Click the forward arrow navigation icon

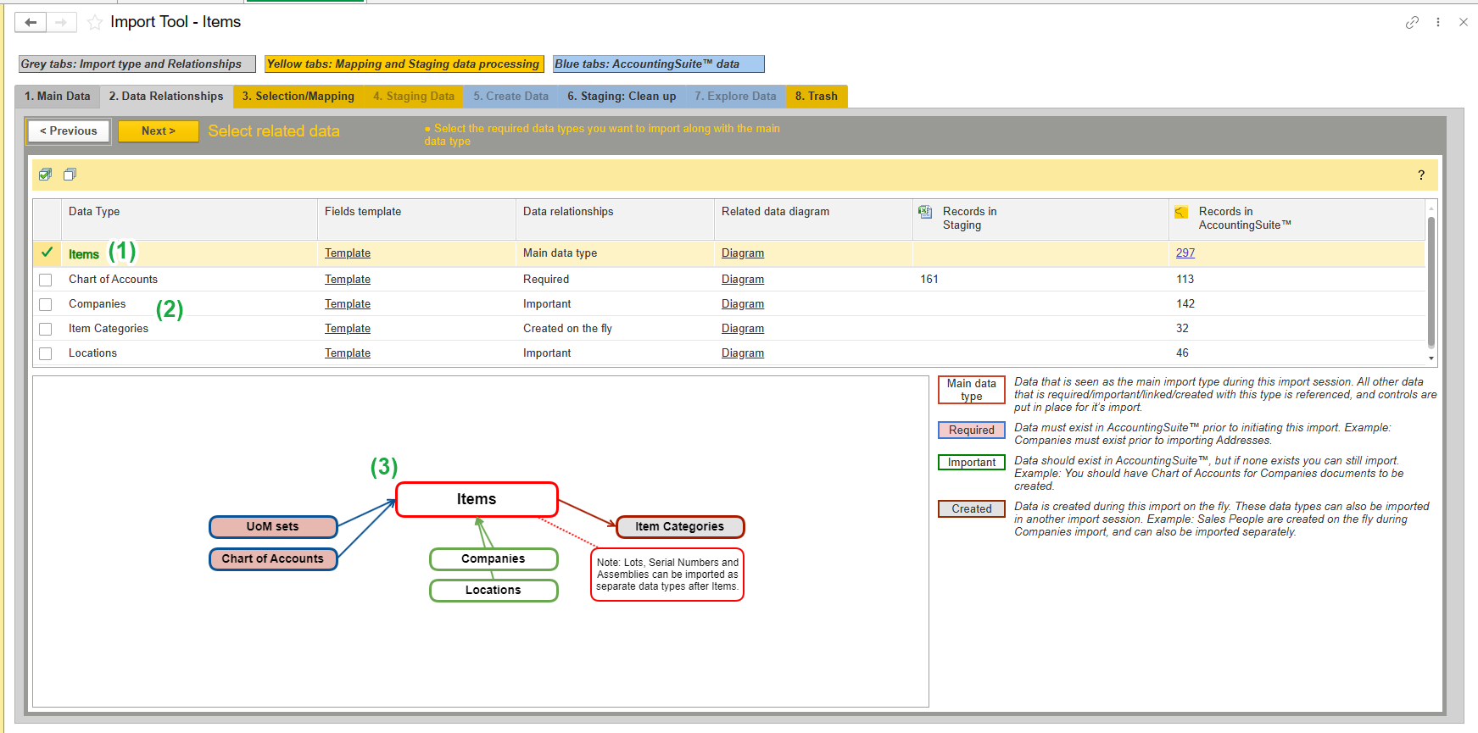pyautogui.click(x=61, y=22)
